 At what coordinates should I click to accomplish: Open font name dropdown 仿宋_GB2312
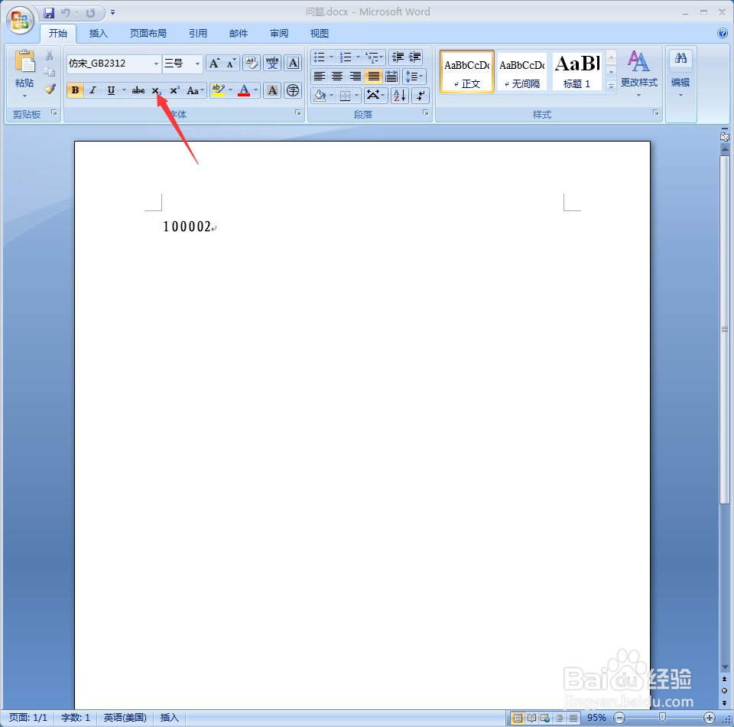[x=156, y=64]
